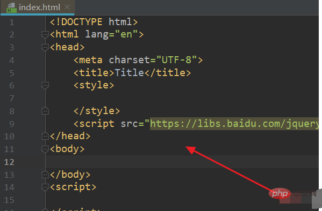Click the closing </style> tag
Viewport: 322px width, 211px height.
(x=97, y=111)
